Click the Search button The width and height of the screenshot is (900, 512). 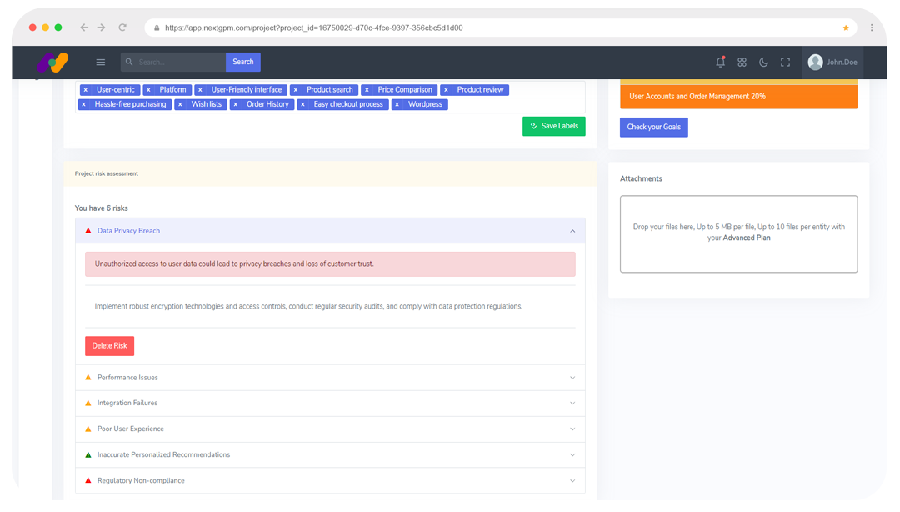tap(242, 62)
